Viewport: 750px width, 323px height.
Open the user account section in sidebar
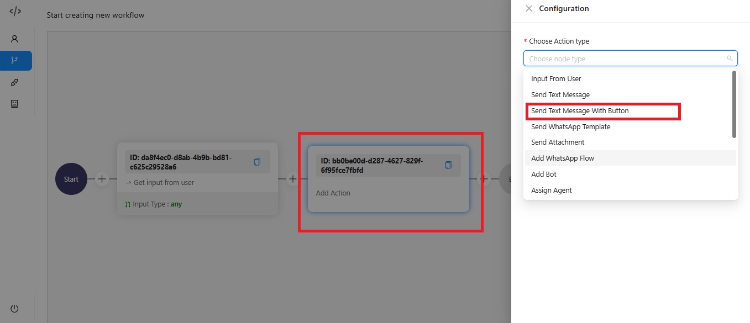point(14,38)
